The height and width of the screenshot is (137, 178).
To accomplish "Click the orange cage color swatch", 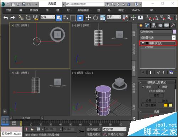I will point(166,105).
